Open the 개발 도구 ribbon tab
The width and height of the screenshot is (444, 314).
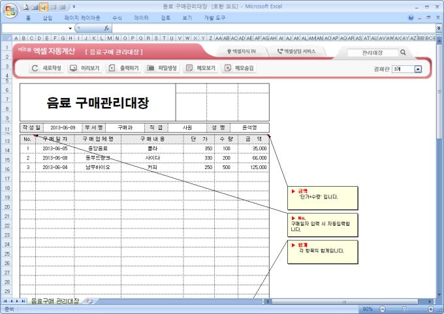pos(214,18)
